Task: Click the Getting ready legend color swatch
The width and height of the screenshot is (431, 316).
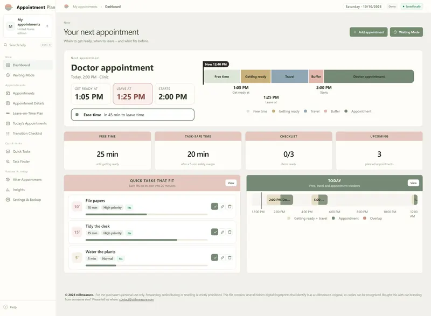Action: click(274, 111)
